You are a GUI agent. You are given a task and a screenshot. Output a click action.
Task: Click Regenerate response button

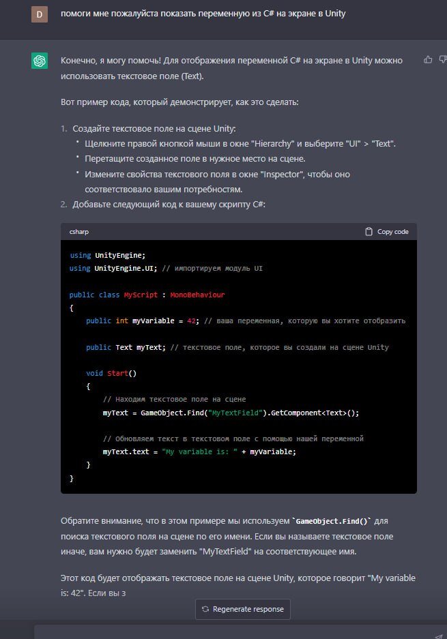243,609
